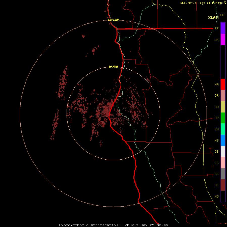The height and width of the screenshot is (227, 227).
Task: Click the 'HHC' product code text
Action: pyautogui.click(x=221, y=15)
